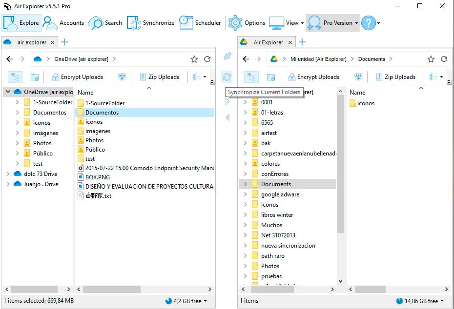Refresh the left OneDrive pane

coord(207,59)
